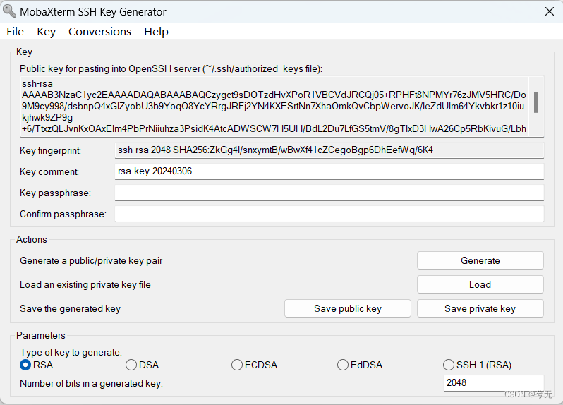Click the 'Generate a public/private key pair' label
The height and width of the screenshot is (405, 563).
pyautogui.click(x=91, y=260)
